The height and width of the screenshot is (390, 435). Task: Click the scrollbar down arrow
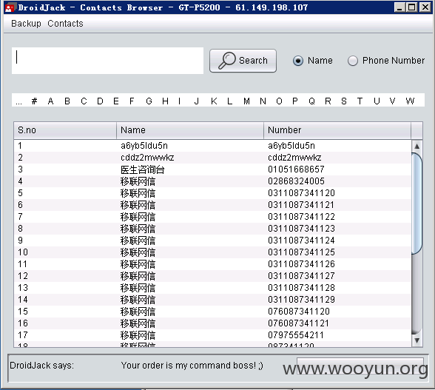pos(417,340)
